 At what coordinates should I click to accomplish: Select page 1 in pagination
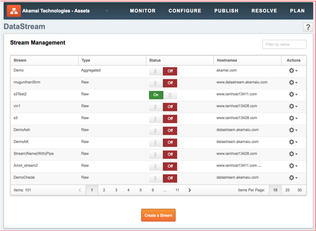[92, 190]
